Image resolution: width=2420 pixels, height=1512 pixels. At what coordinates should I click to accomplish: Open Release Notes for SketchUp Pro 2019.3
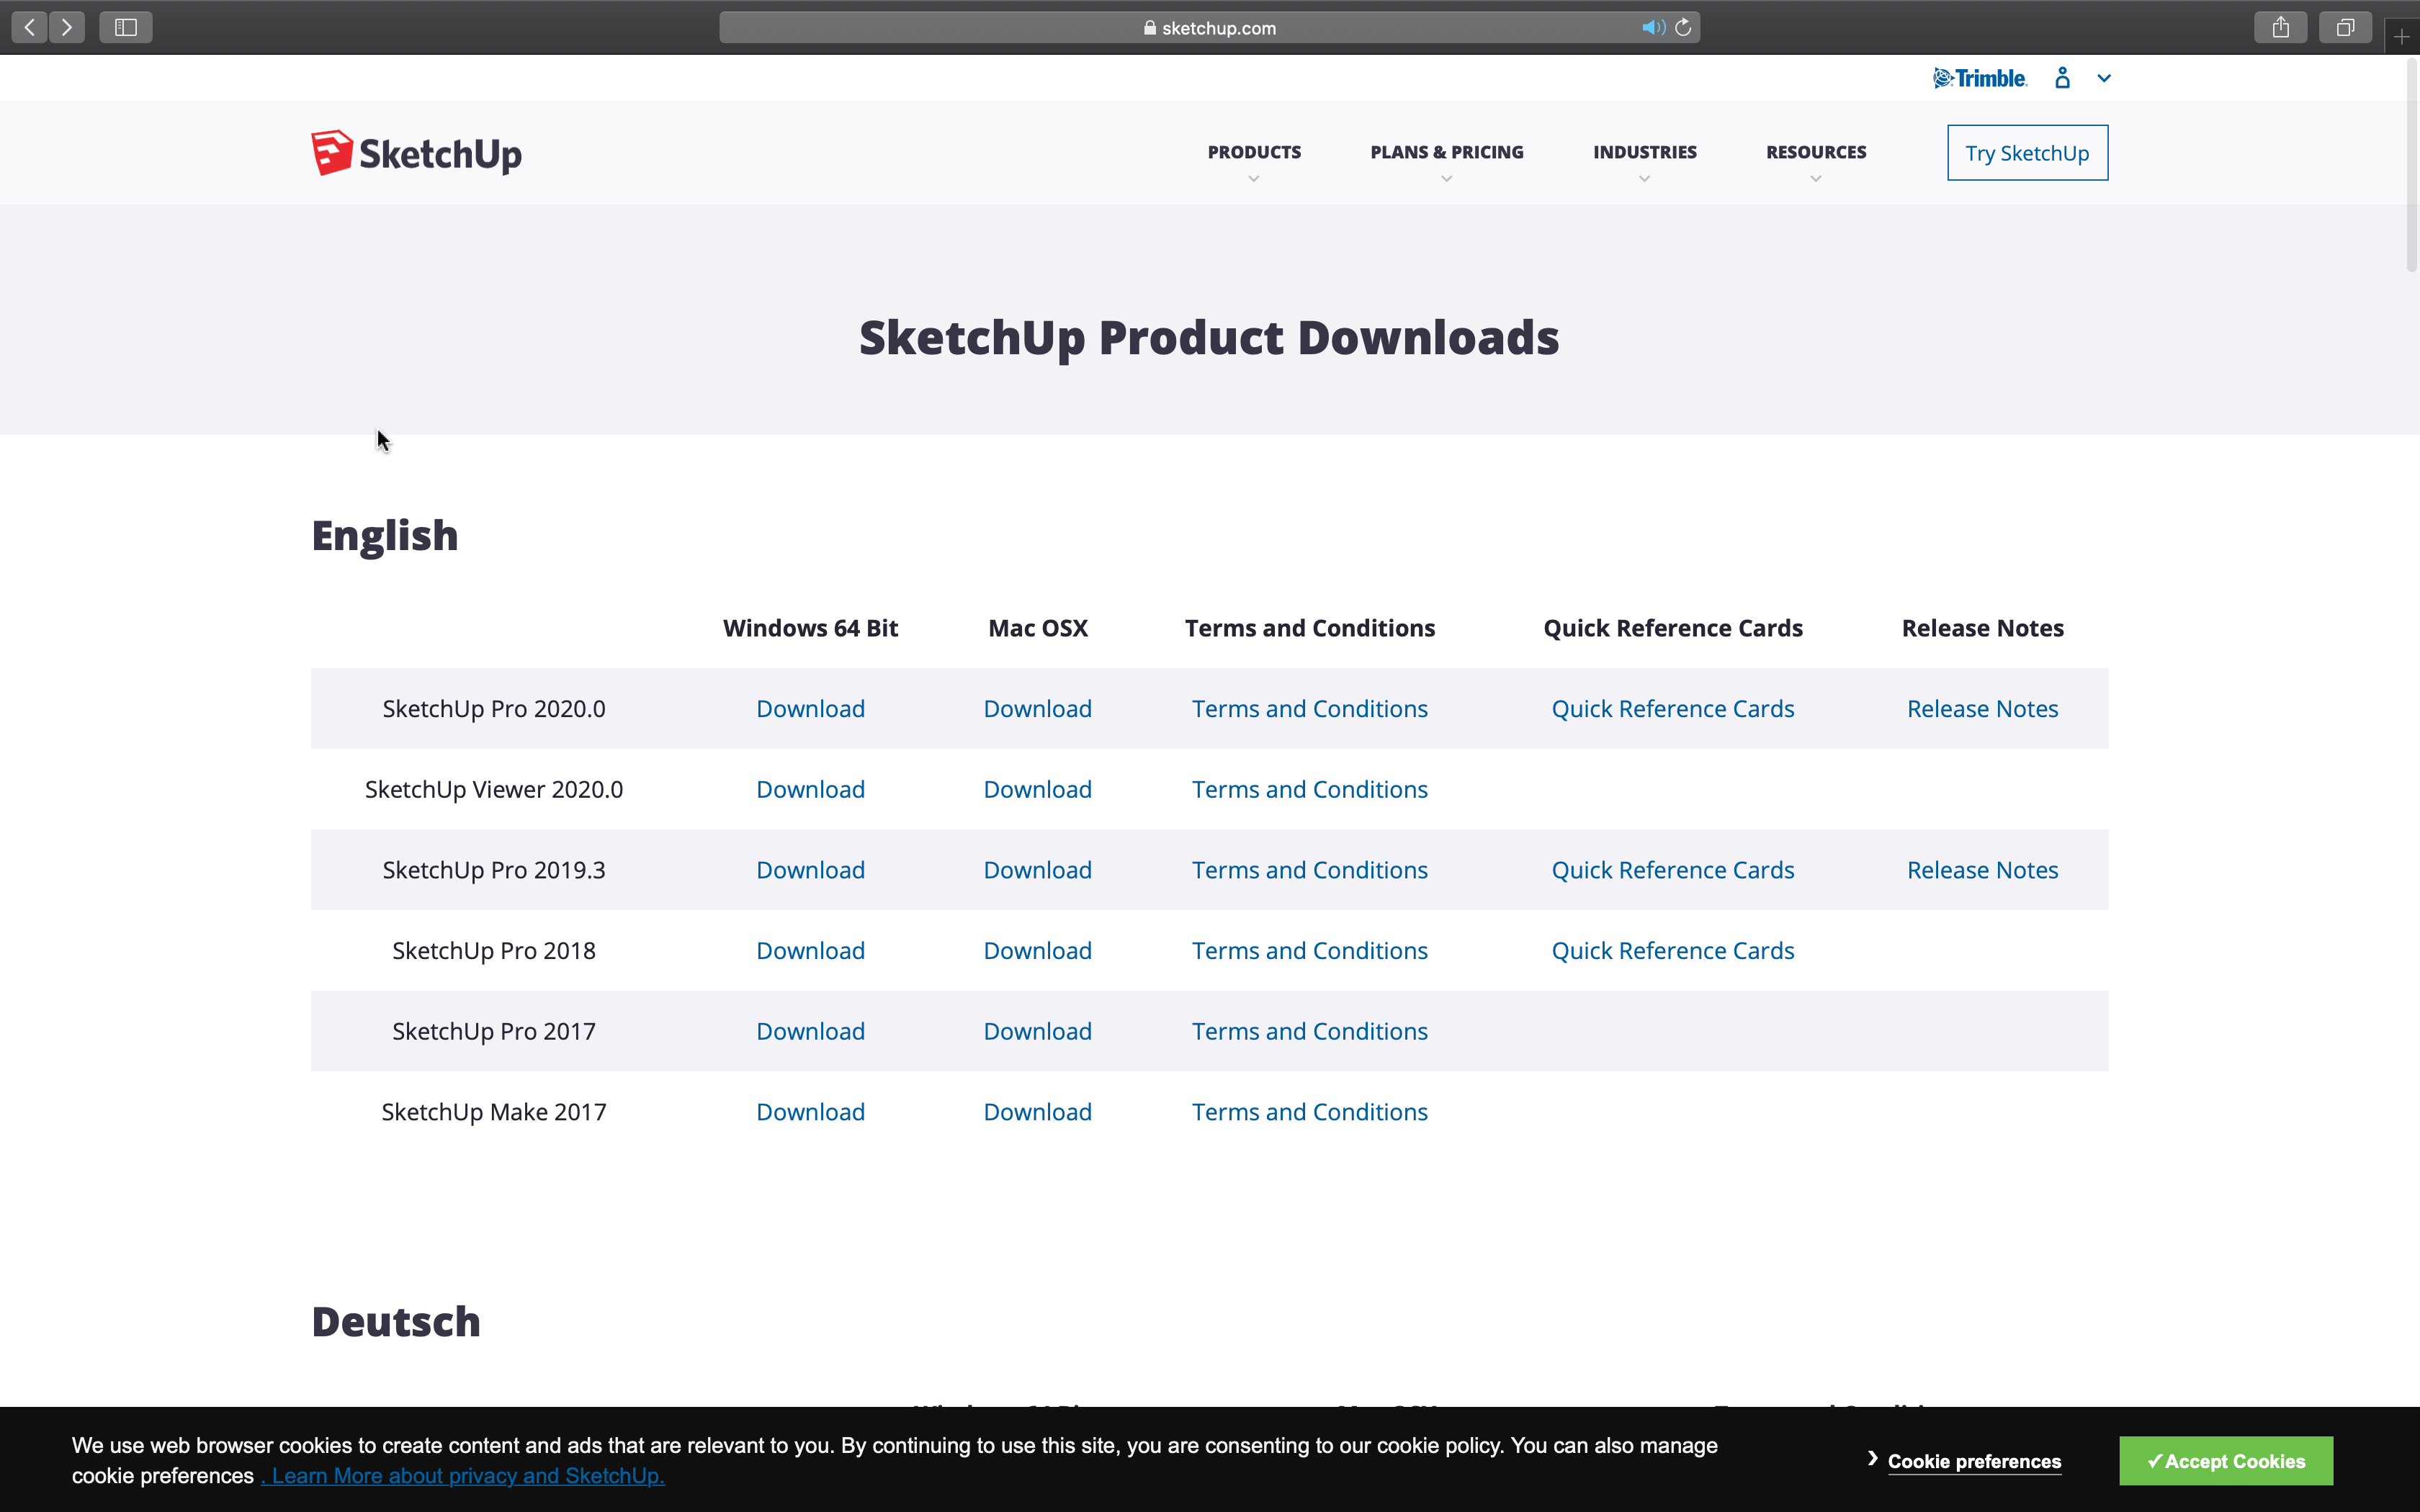[x=1983, y=870]
